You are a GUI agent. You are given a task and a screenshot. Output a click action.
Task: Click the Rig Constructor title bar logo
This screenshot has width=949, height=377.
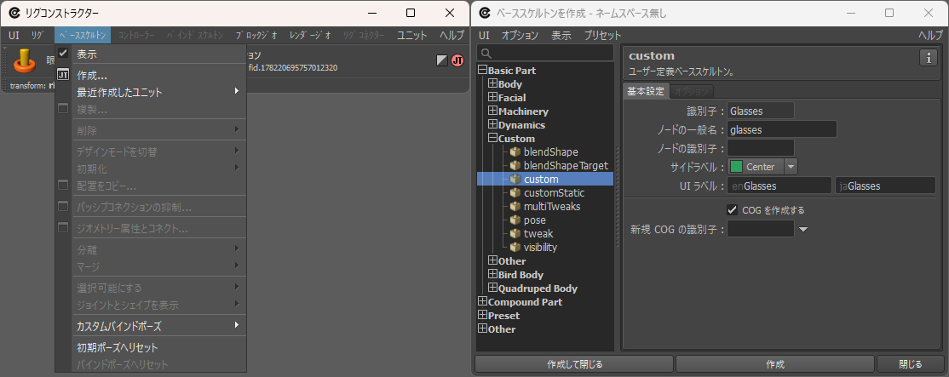tap(14, 13)
